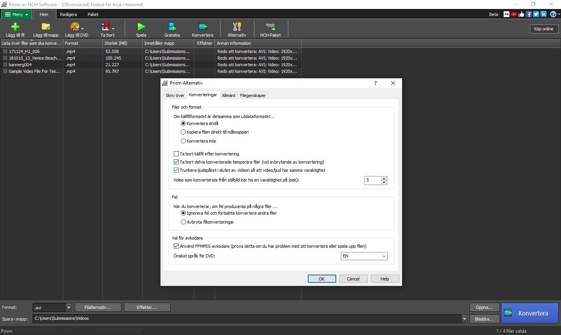Screen dimensions: 561x335
Task: Click the Effekter... button at the bottom
Action: 147,307
